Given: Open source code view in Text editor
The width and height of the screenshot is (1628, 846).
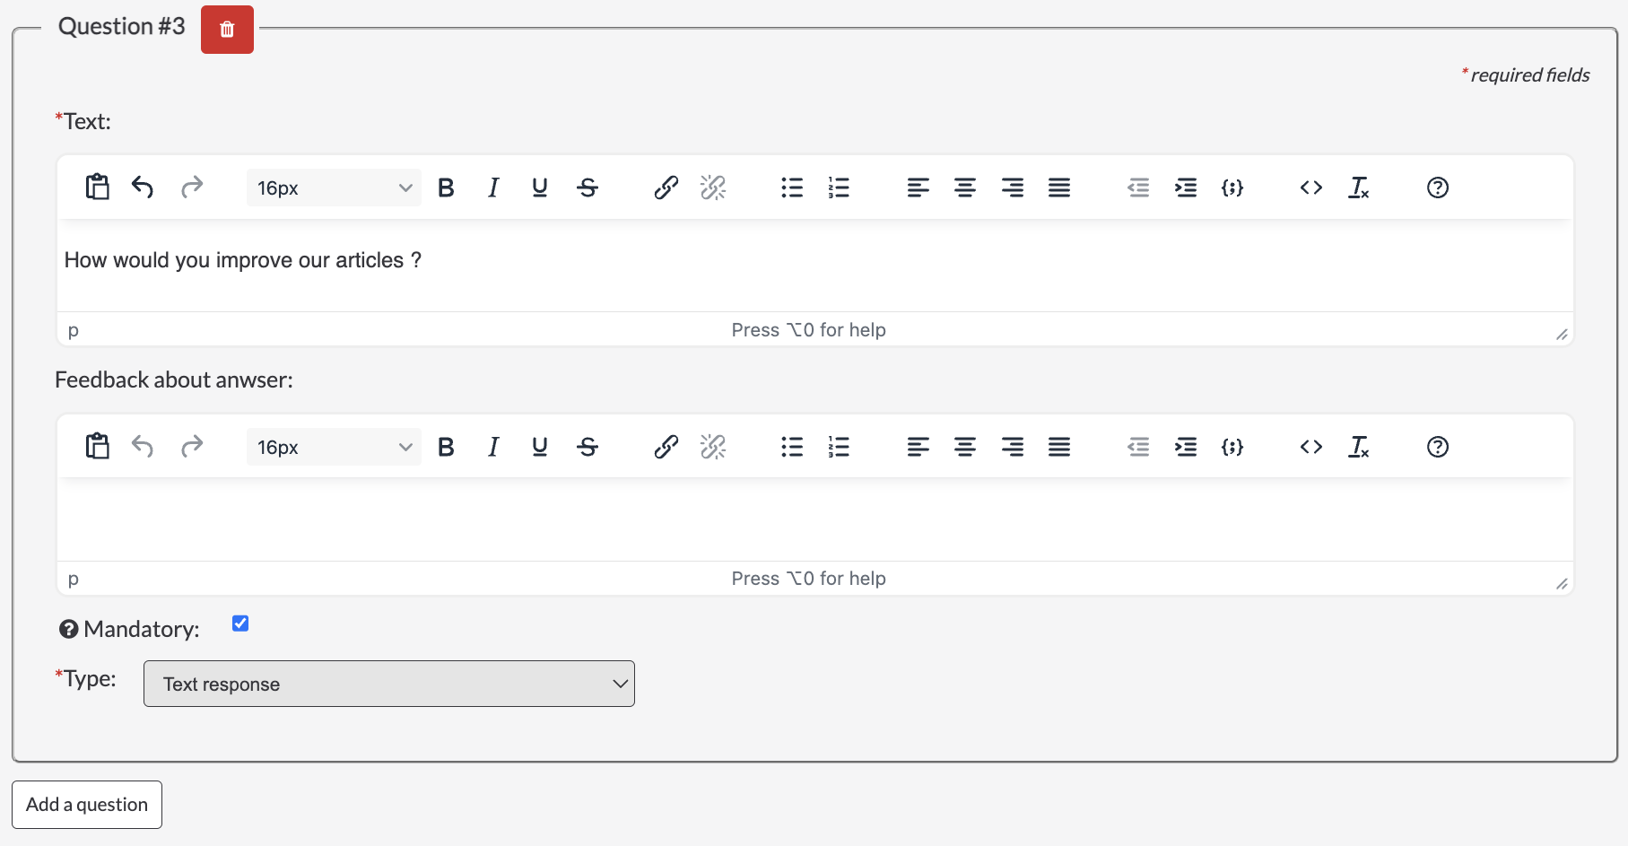Looking at the screenshot, I should point(1311,188).
